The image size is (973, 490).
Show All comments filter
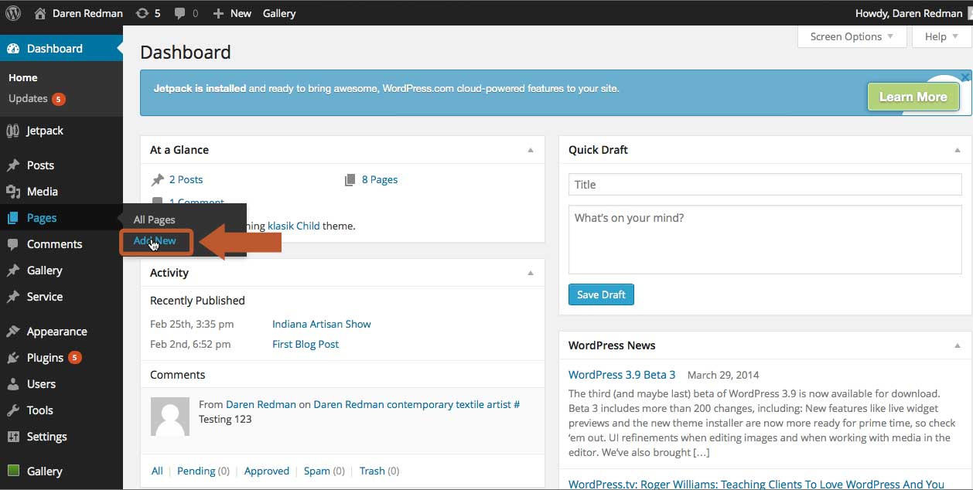[x=157, y=471]
